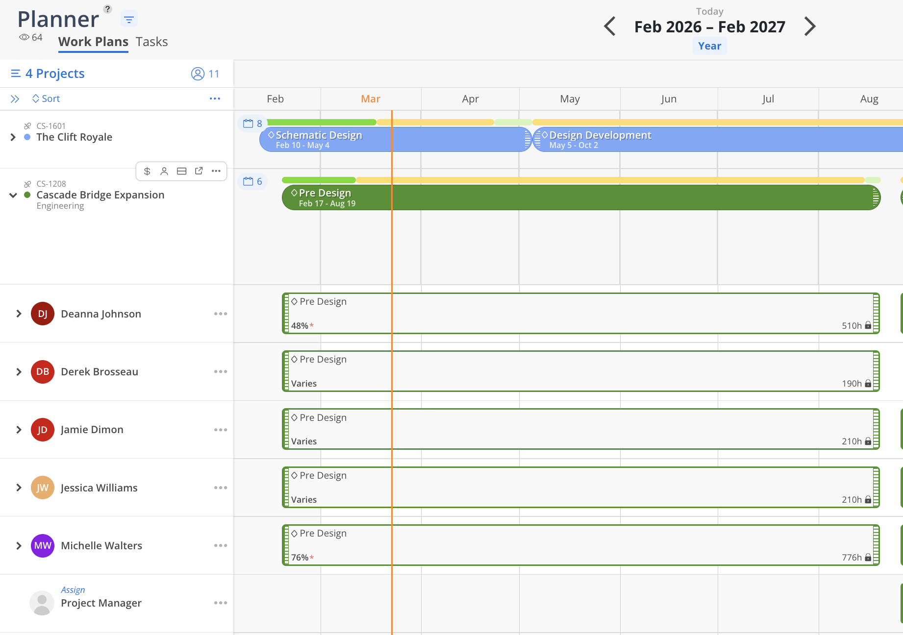Click Assign link for Project Manager
Screen dimensions: 903x635
(73, 589)
